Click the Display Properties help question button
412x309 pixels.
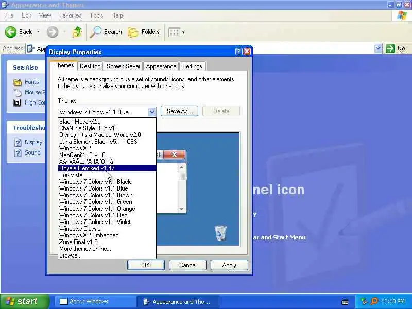pyautogui.click(x=238, y=51)
